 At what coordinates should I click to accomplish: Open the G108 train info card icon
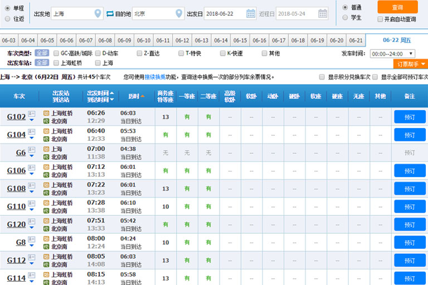pyautogui.click(x=32, y=185)
